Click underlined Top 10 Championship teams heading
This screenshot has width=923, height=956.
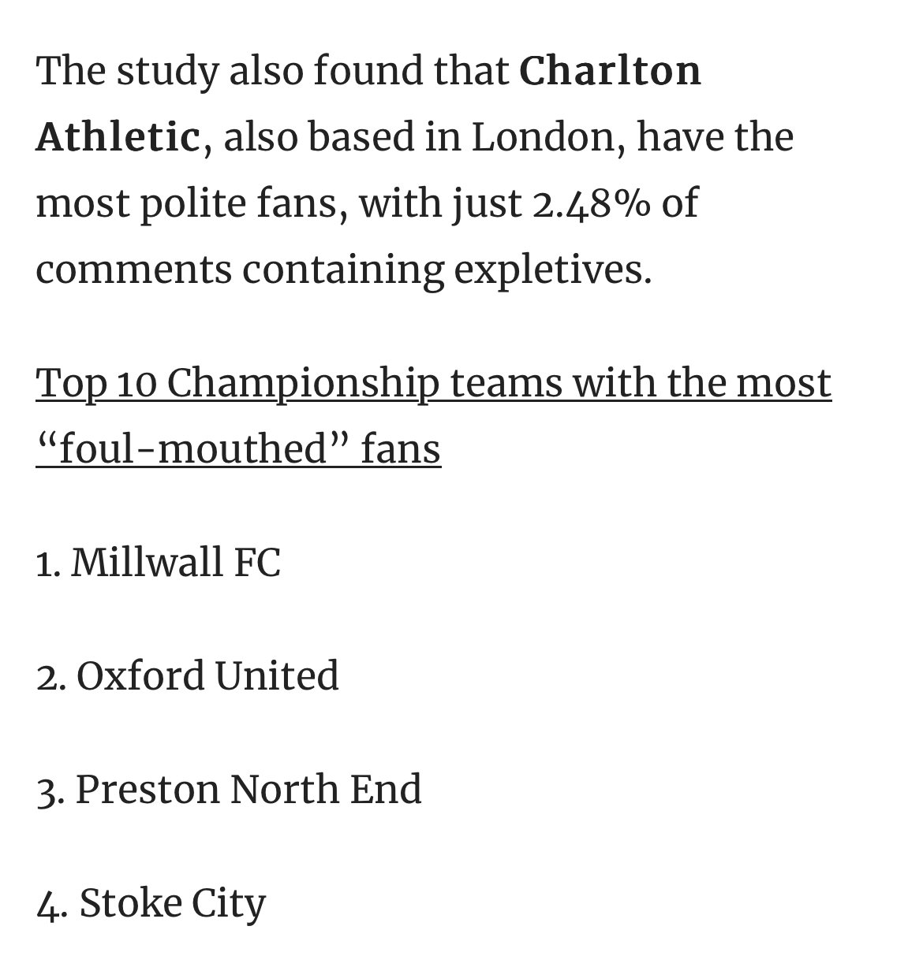(433, 384)
